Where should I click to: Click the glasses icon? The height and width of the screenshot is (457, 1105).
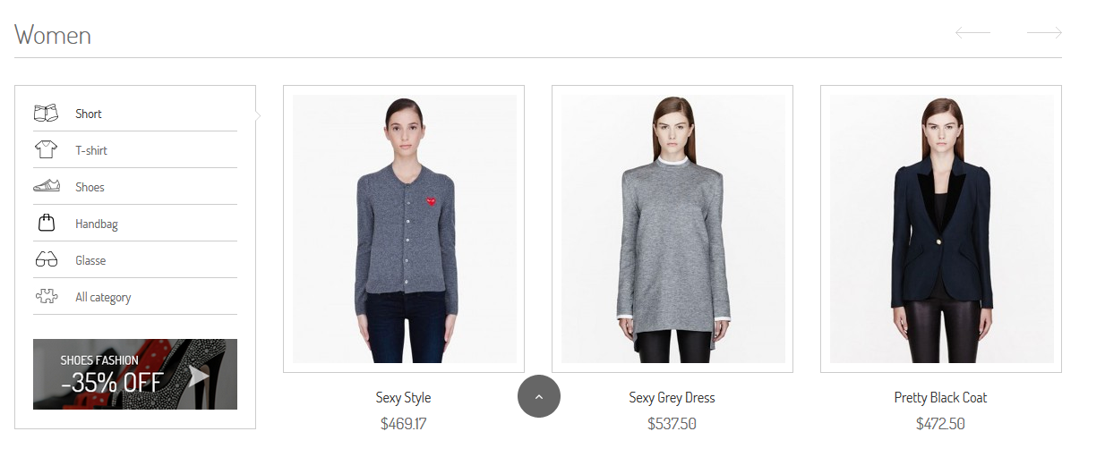point(46,260)
